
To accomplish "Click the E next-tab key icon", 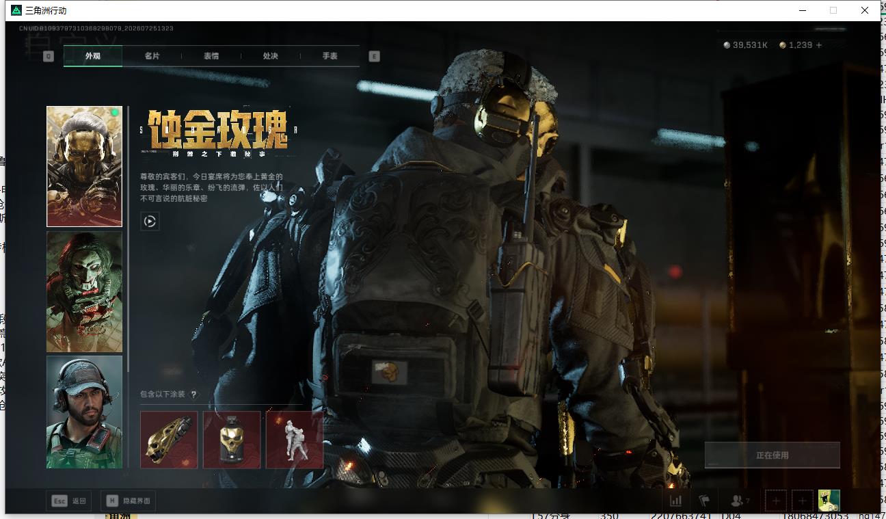I will pyautogui.click(x=375, y=56).
